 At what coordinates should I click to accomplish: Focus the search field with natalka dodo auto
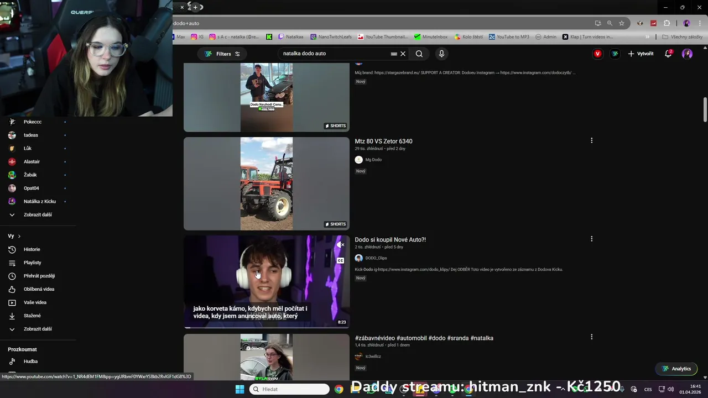(x=335, y=54)
